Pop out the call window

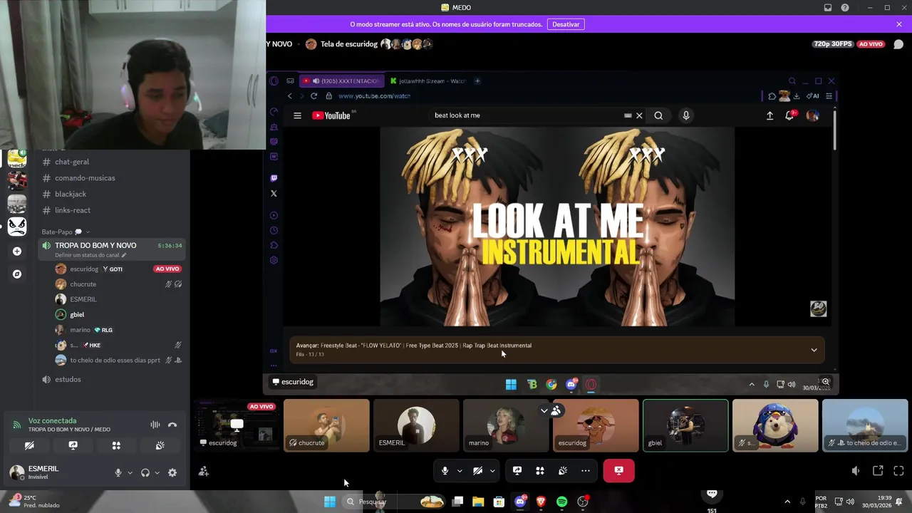click(878, 471)
